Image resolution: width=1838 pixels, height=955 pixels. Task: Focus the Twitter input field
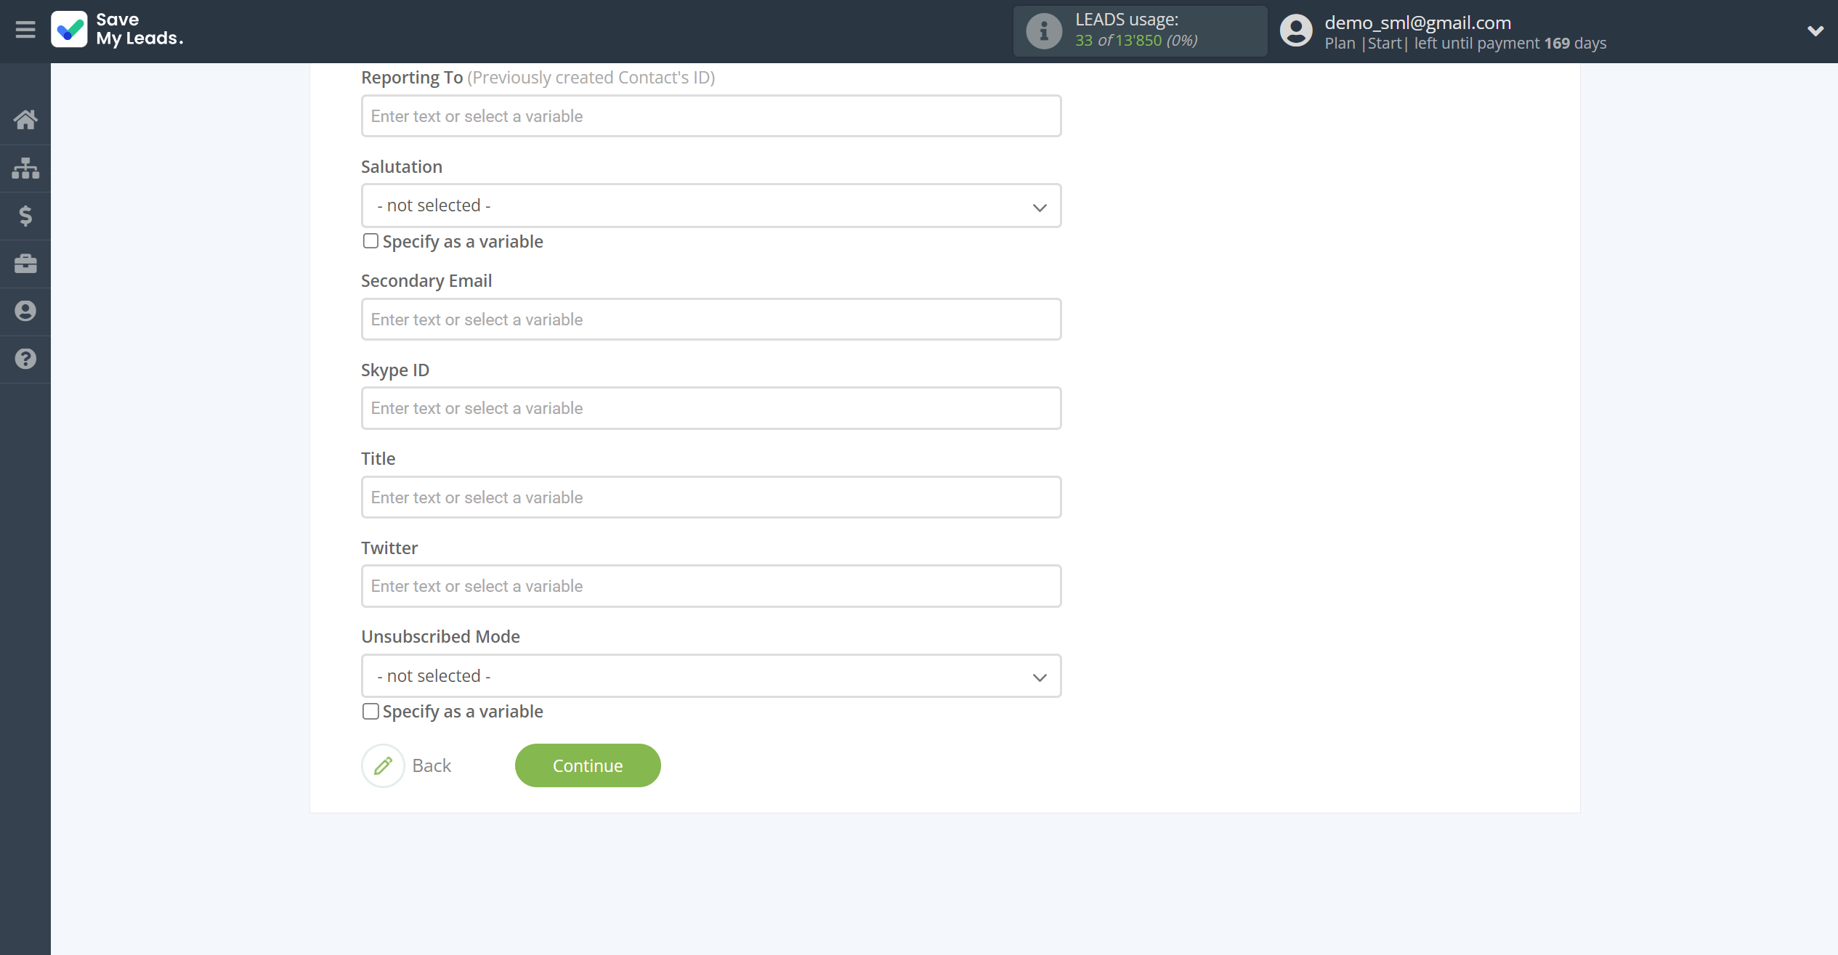pyautogui.click(x=711, y=586)
